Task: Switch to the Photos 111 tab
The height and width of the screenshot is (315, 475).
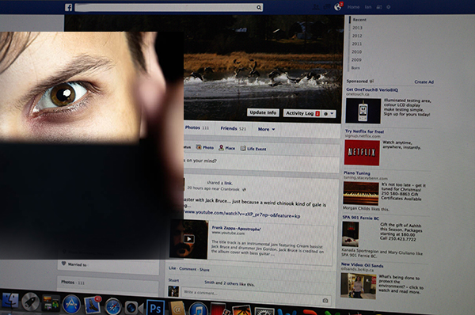Action: coord(197,127)
